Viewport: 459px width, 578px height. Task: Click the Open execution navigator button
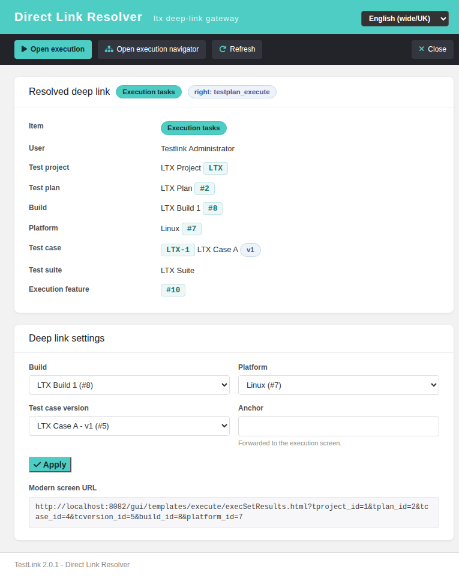(x=152, y=49)
